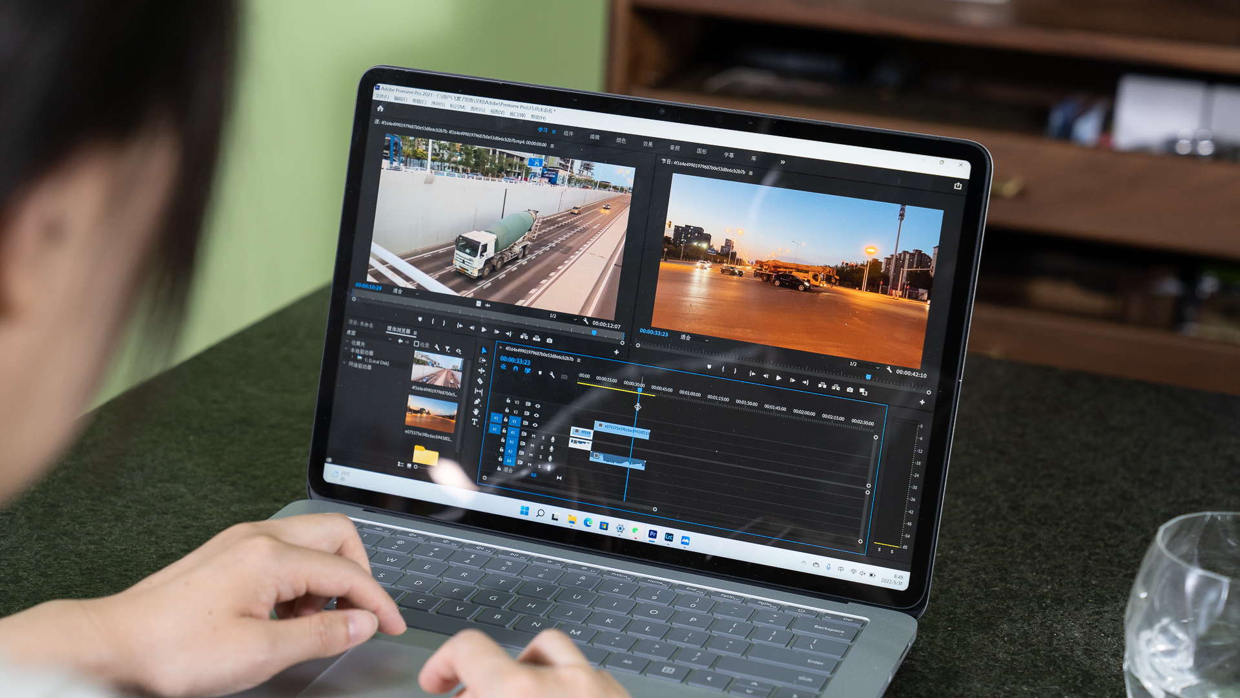Select the Pen tool
Screen dimensions: 1240x698
pyautogui.click(x=477, y=401)
